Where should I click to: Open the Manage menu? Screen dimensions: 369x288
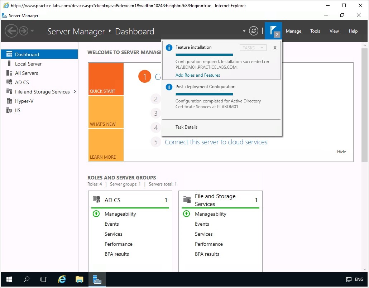pyautogui.click(x=293, y=31)
